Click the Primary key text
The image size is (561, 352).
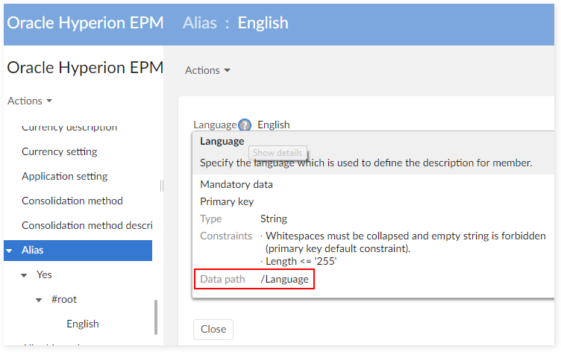click(x=227, y=202)
